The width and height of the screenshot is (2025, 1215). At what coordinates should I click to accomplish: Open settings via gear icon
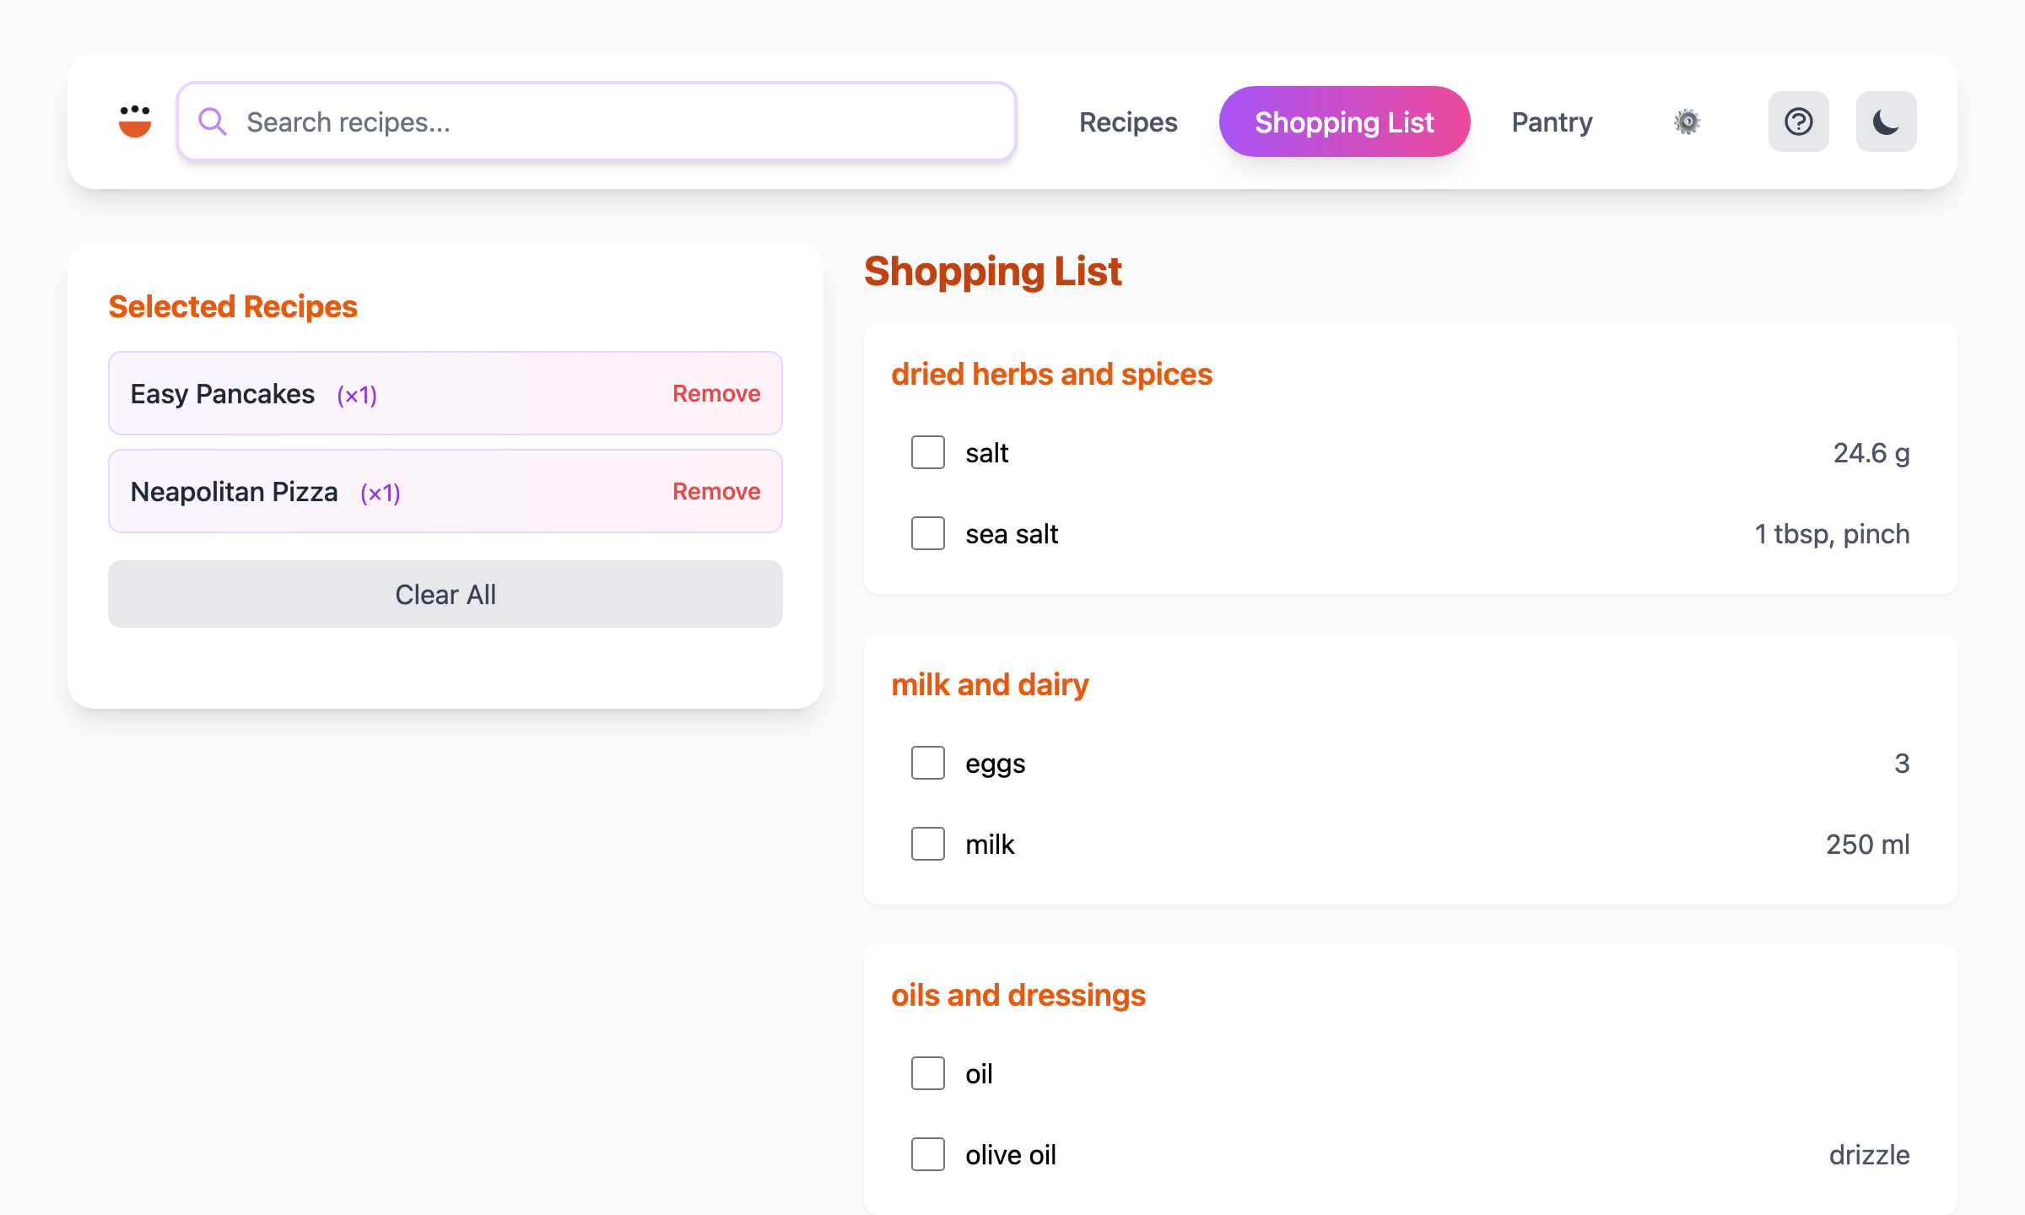(x=1687, y=121)
